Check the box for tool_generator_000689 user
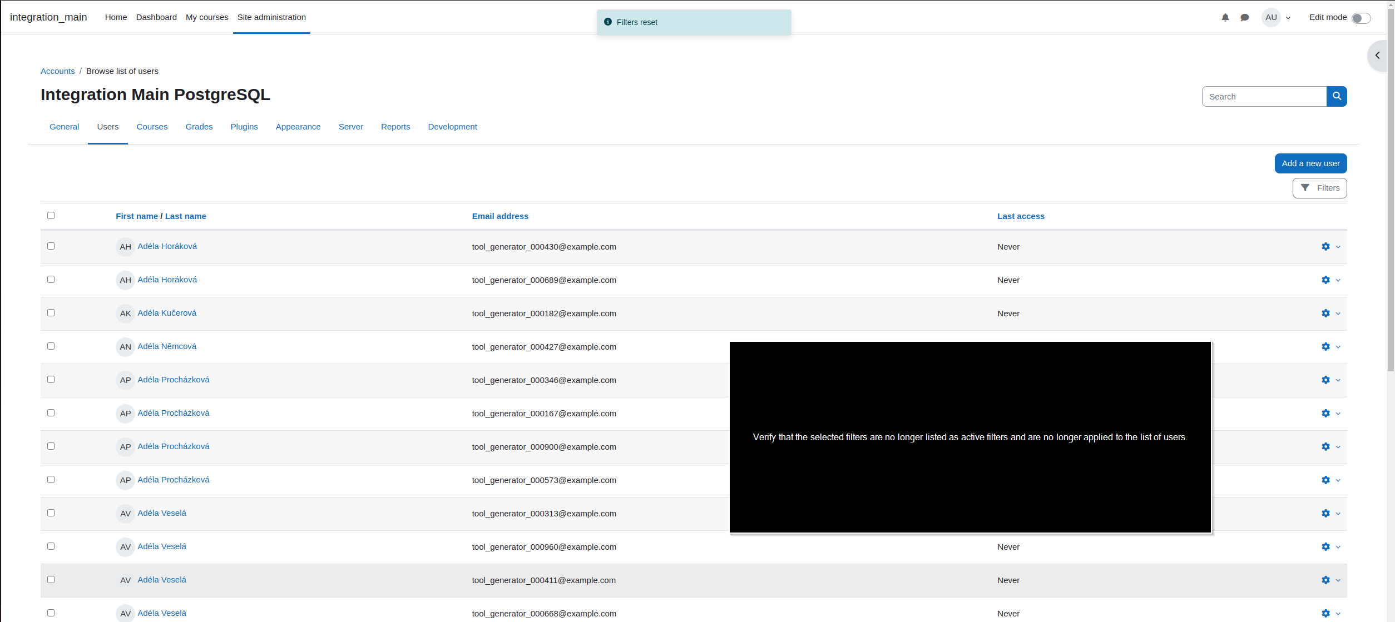Image resolution: width=1395 pixels, height=622 pixels. pyautogui.click(x=51, y=280)
